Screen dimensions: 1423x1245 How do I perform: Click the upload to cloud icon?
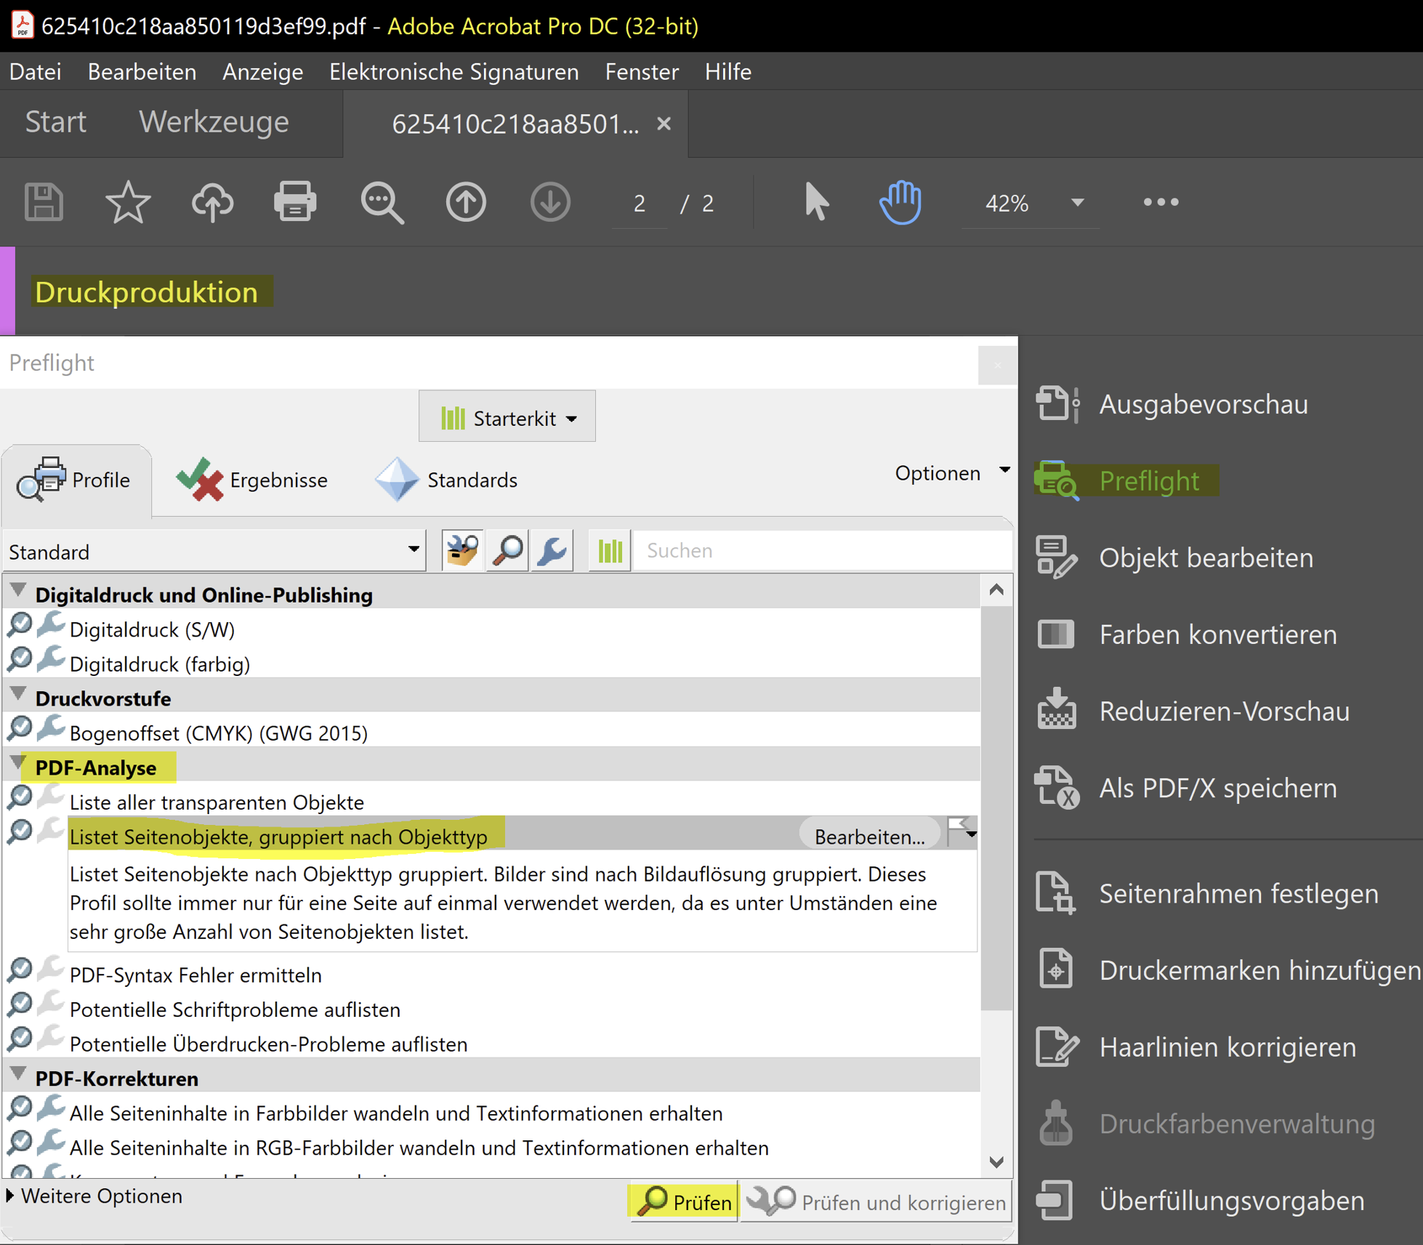tap(212, 202)
